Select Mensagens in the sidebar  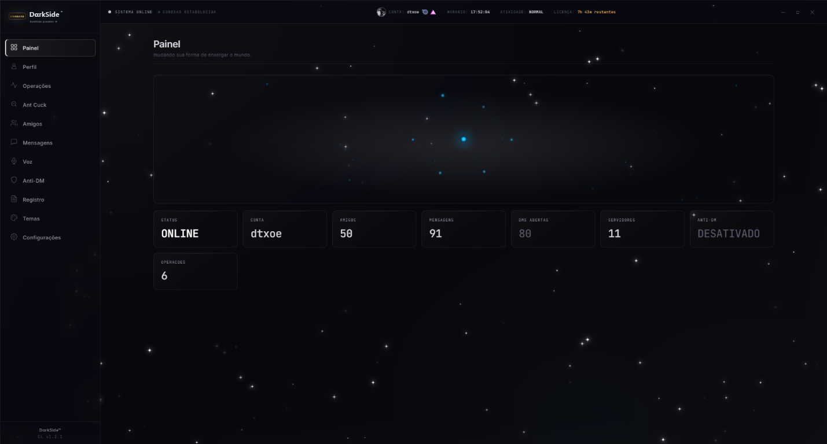click(50, 142)
